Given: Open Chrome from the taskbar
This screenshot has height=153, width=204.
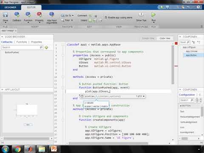Looking at the screenshot, I should (x=18, y=149).
